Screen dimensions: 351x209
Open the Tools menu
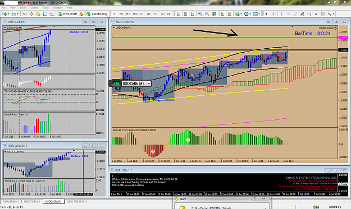pos(45,8)
